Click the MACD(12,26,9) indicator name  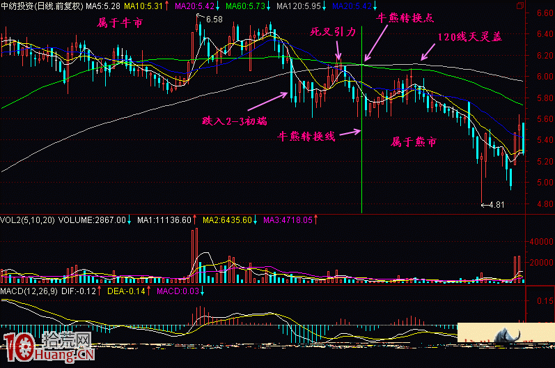click(x=29, y=291)
